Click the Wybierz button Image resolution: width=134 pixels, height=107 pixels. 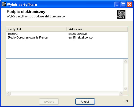click(x=49, y=102)
